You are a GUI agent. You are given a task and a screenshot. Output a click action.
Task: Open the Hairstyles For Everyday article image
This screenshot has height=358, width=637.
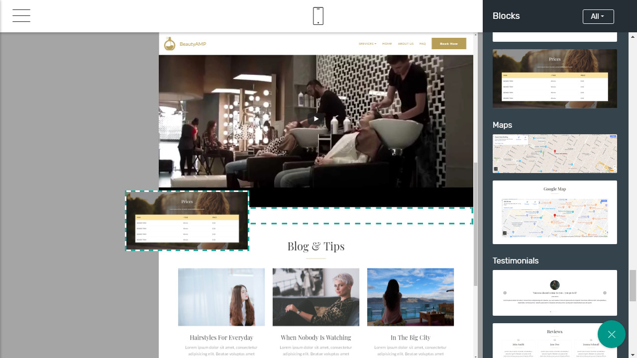click(x=221, y=297)
